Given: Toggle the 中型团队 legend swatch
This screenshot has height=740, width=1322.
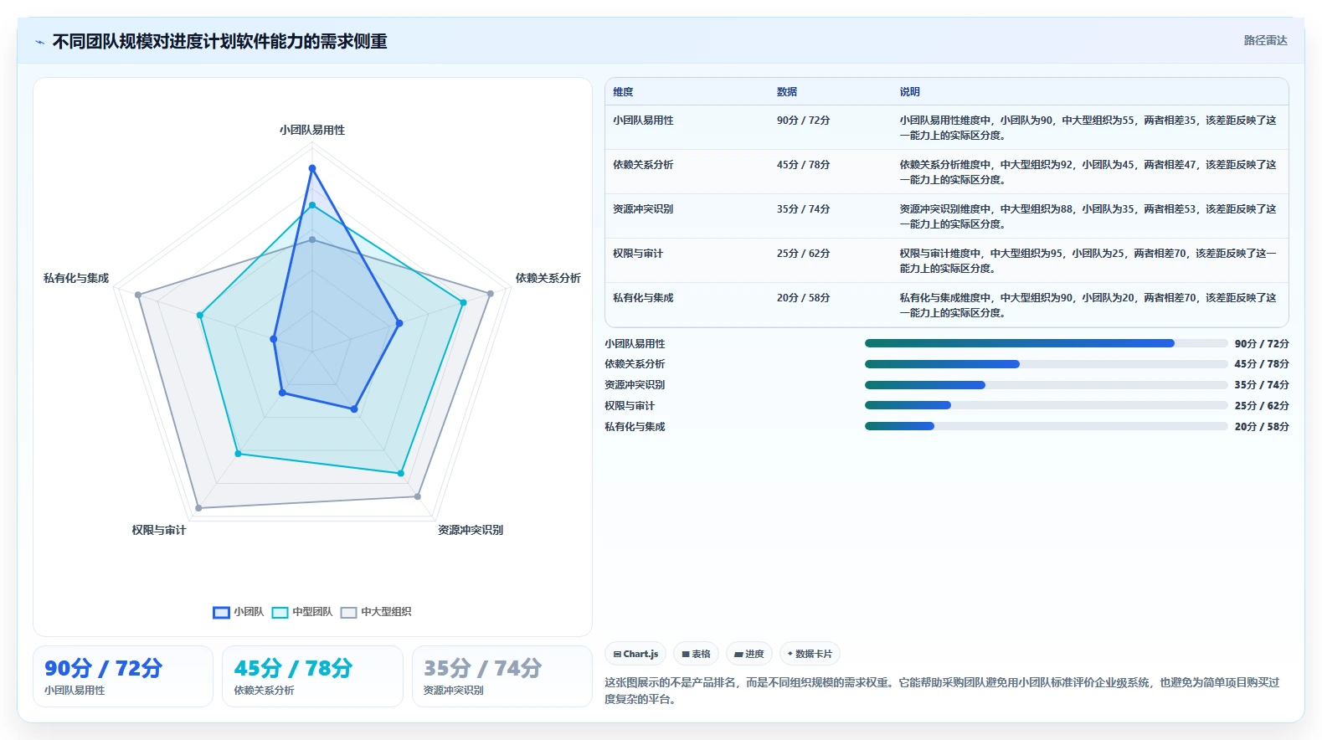Looking at the screenshot, I should [x=280, y=612].
